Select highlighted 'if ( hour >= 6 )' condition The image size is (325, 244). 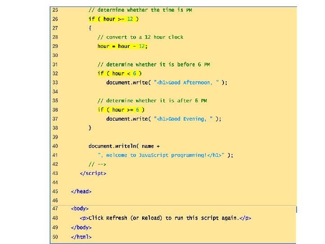(x=121, y=110)
